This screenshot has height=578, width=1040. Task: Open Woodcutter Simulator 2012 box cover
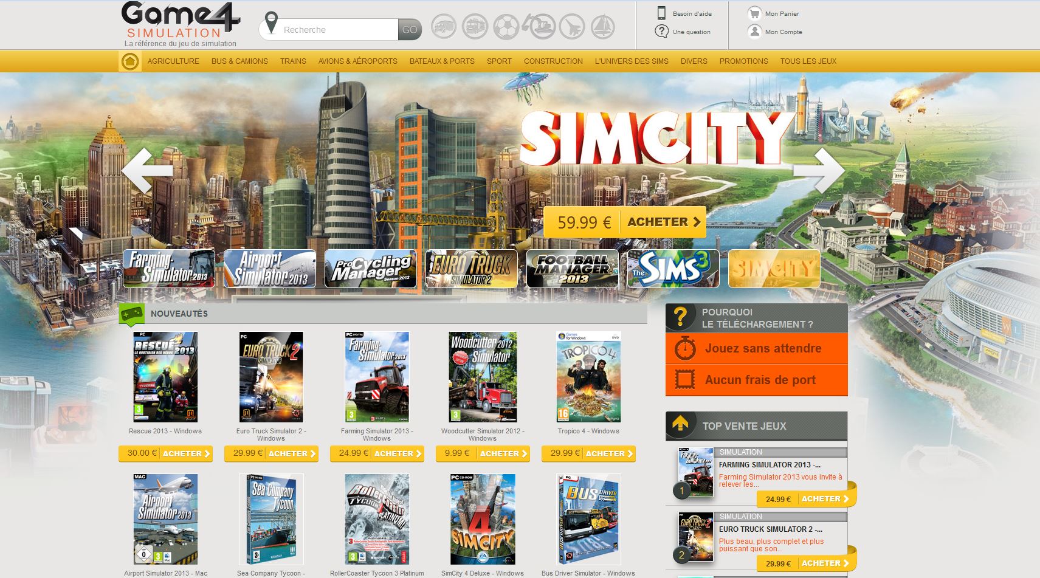point(483,377)
